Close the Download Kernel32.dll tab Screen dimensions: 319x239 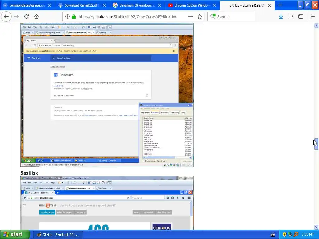point(104,5)
